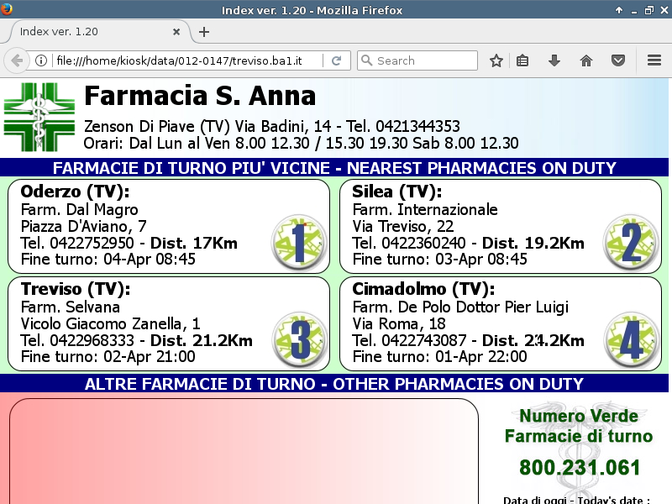
Task: Bookmark this page with the star icon
Action: (496, 60)
